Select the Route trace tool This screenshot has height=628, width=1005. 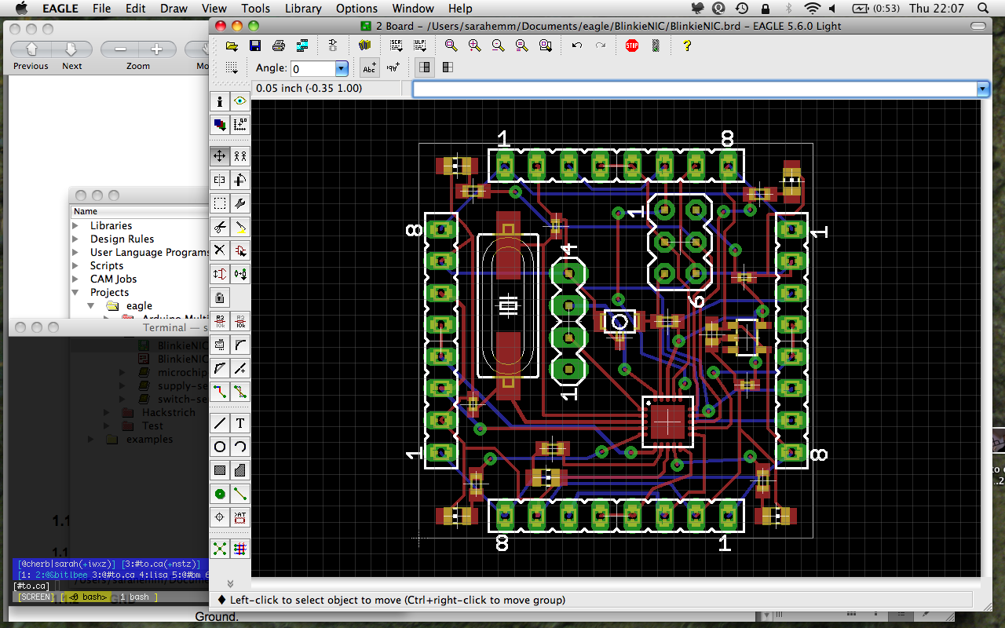click(220, 391)
